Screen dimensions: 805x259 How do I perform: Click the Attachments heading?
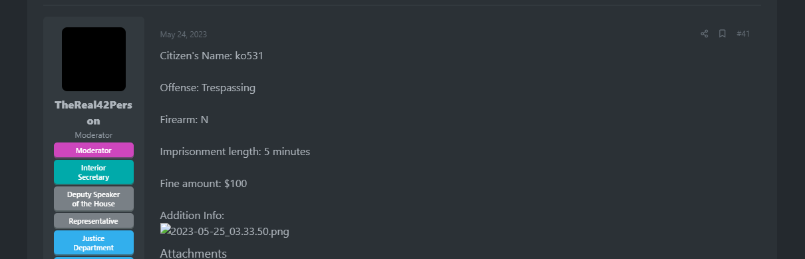(x=194, y=253)
